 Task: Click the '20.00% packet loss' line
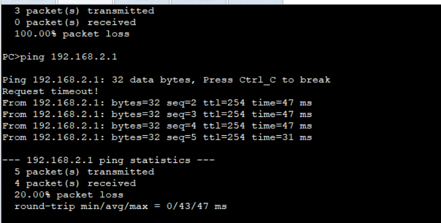pos(69,195)
